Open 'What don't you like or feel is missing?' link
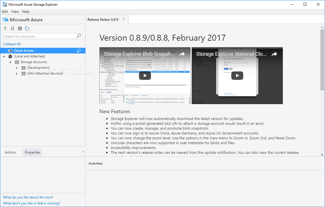Viewport: 325px width, 207px height. [32, 203]
